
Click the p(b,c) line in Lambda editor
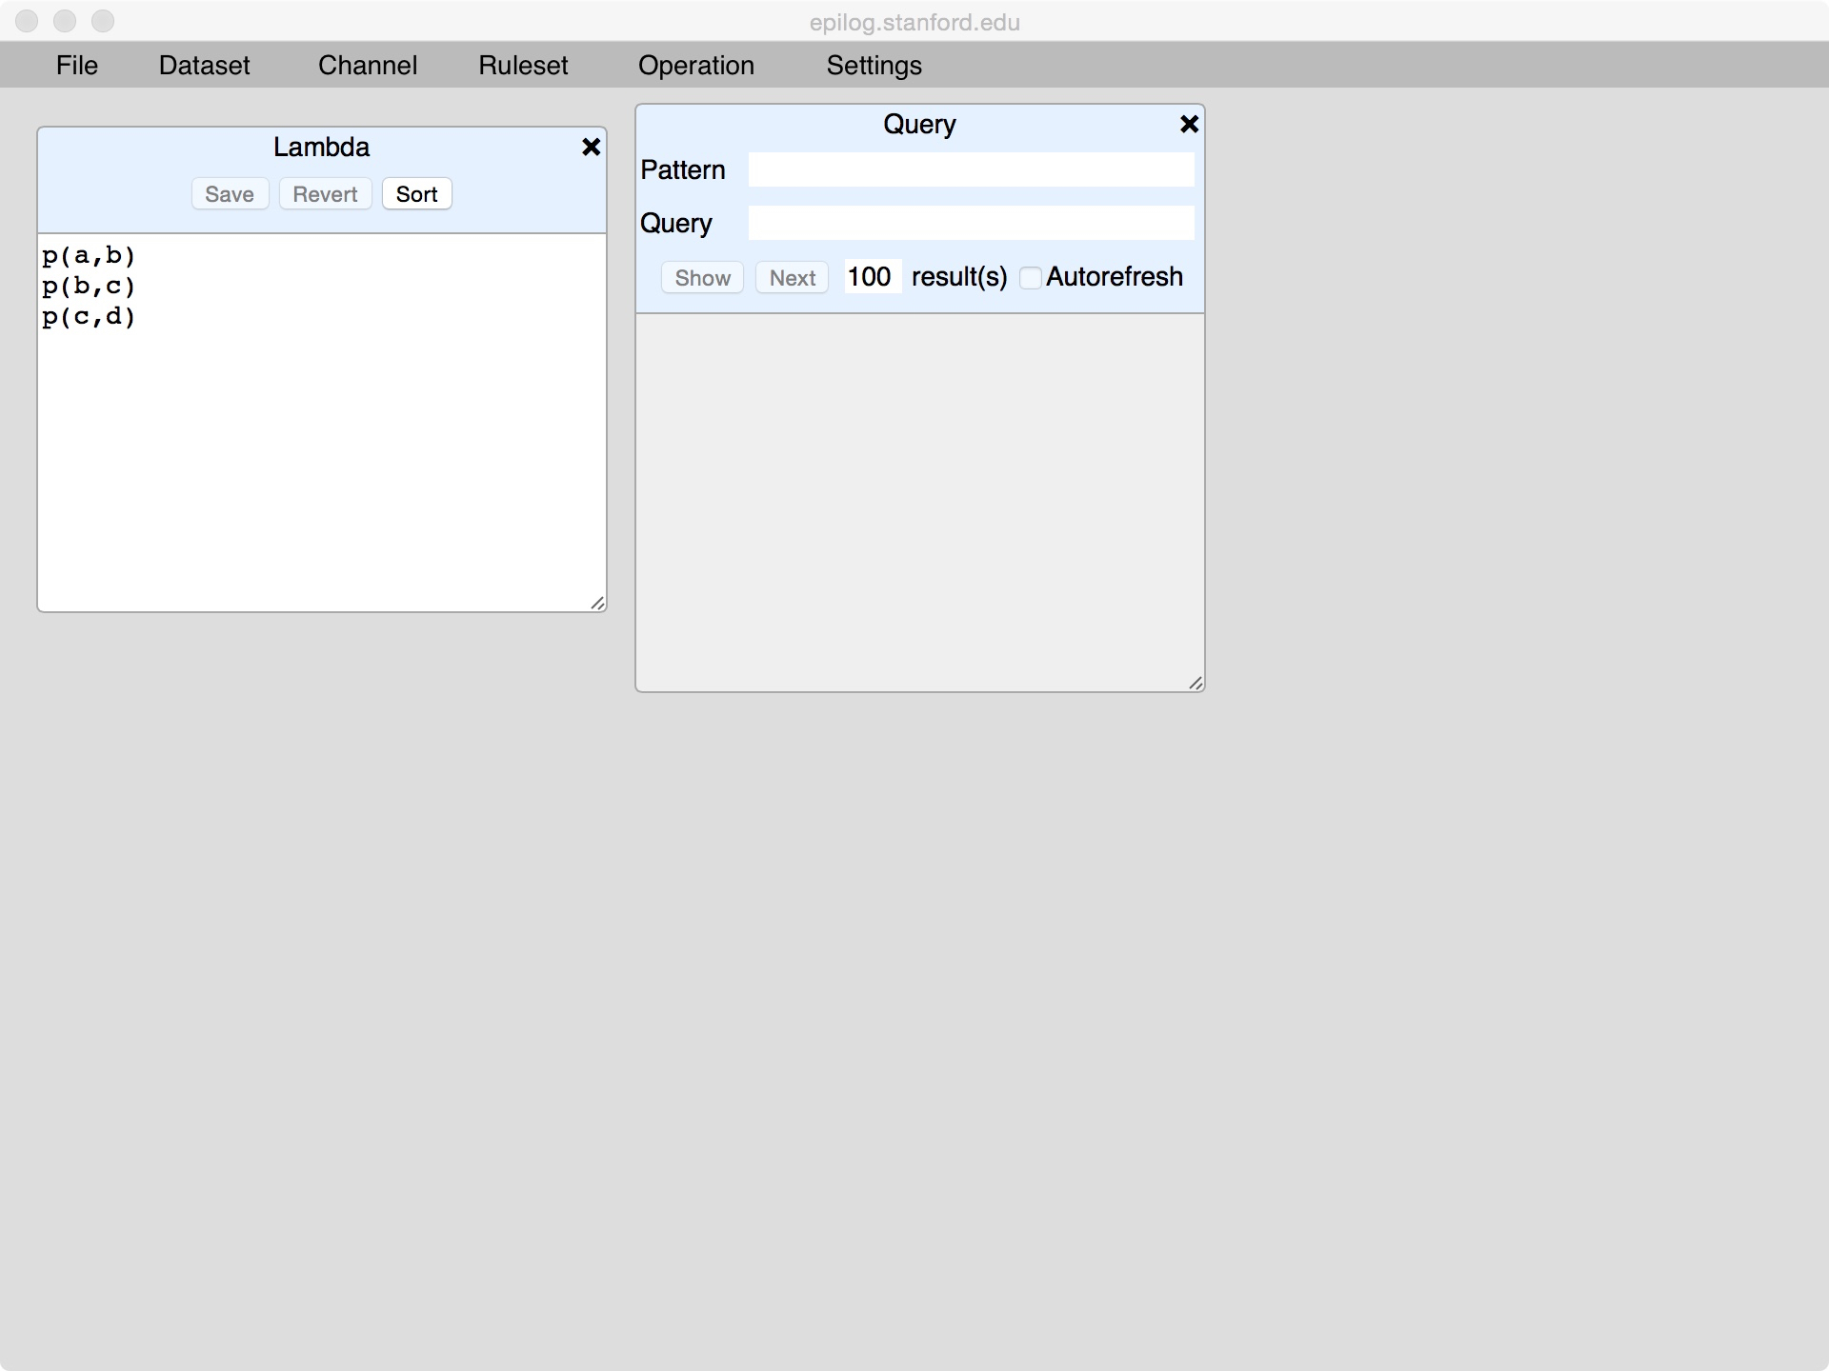pos(89,287)
